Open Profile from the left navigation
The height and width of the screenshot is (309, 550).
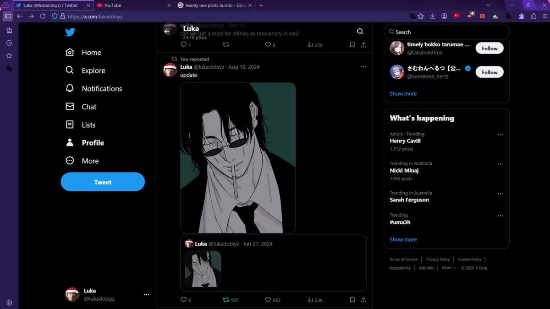click(85, 143)
